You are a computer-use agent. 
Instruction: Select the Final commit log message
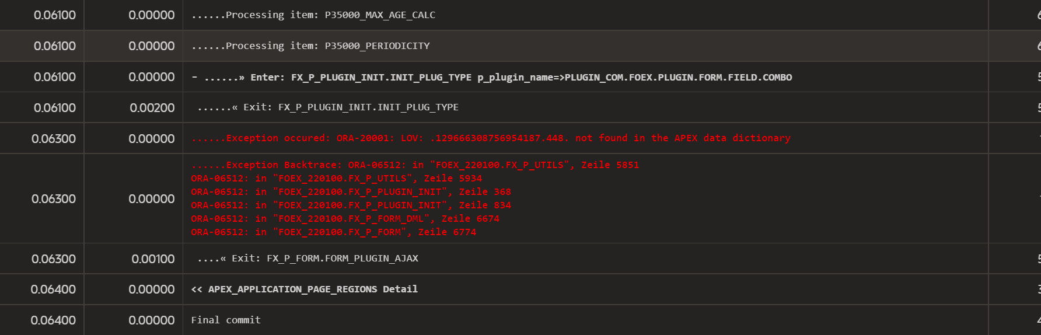[226, 320]
